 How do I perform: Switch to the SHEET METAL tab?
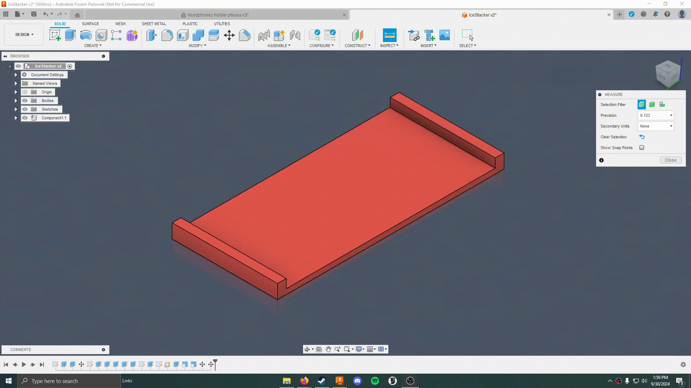[154, 24]
